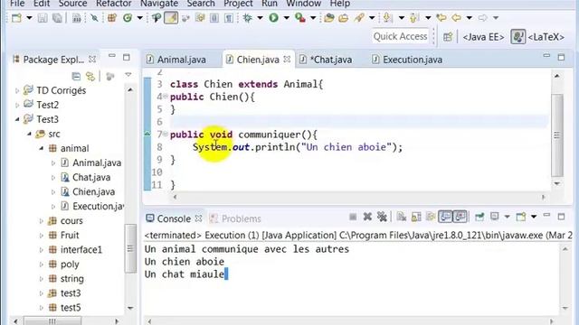Click the Next Annotation icon

pyautogui.click(x=387, y=18)
